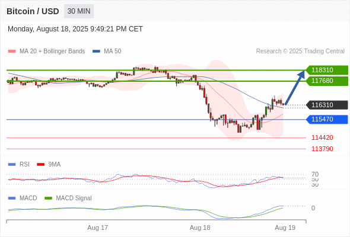Screen dimensions: 350x237
Task: Click the MA 20 + Bollinger Bands swatch
Action: click(x=12, y=52)
